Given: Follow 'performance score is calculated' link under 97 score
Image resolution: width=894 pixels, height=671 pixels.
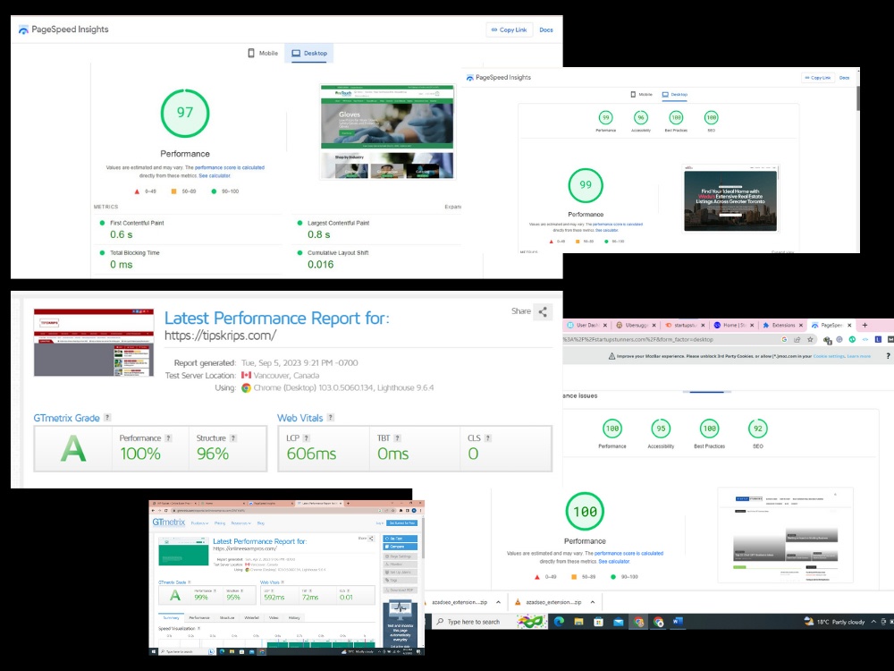Looking at the screenshot, I should (x=230, y=168).
